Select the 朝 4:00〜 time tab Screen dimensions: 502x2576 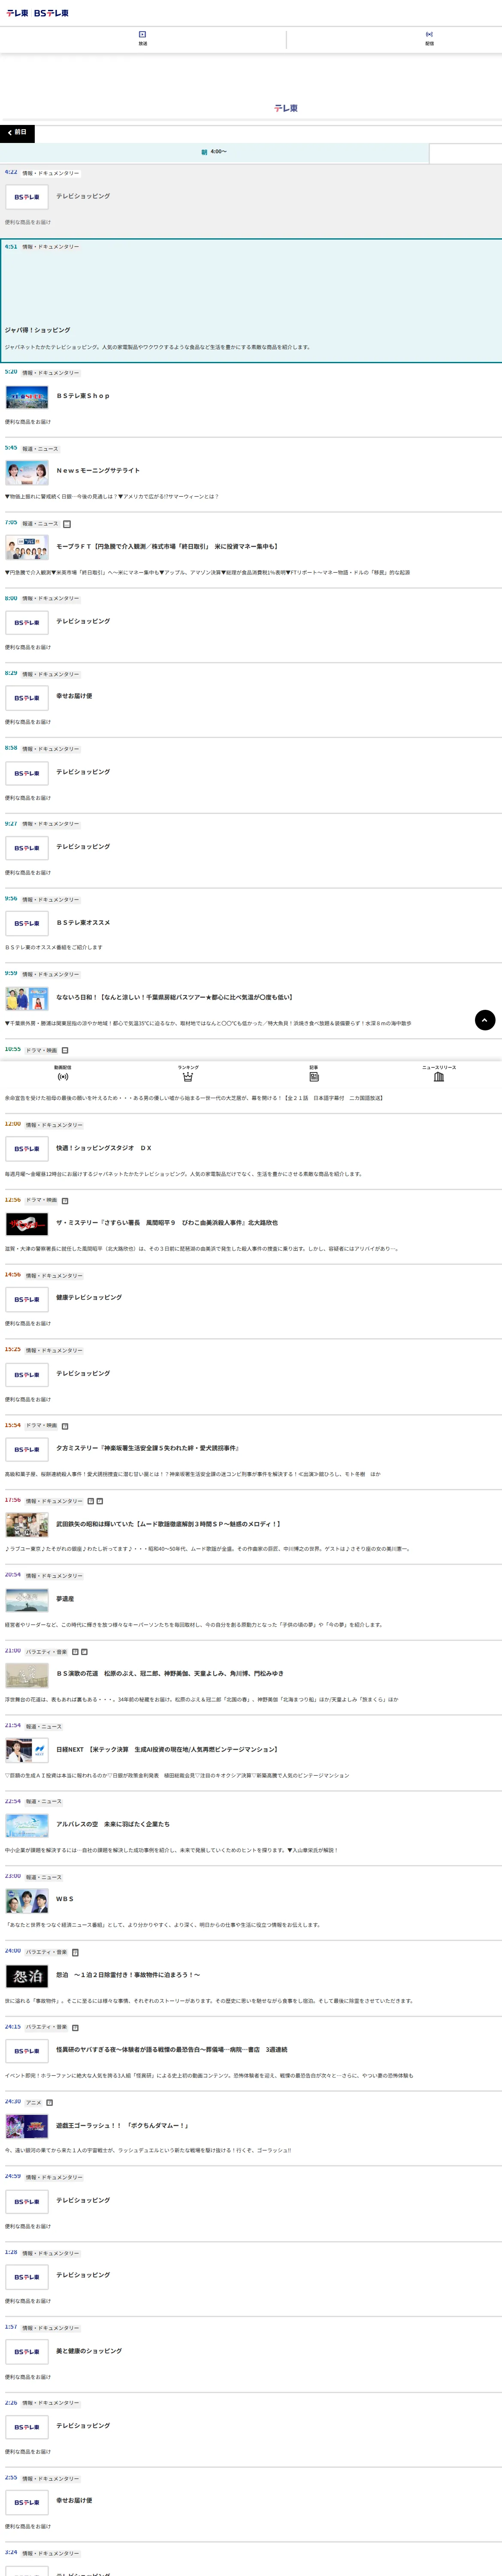pyautogui.click(x=214, y=152)
